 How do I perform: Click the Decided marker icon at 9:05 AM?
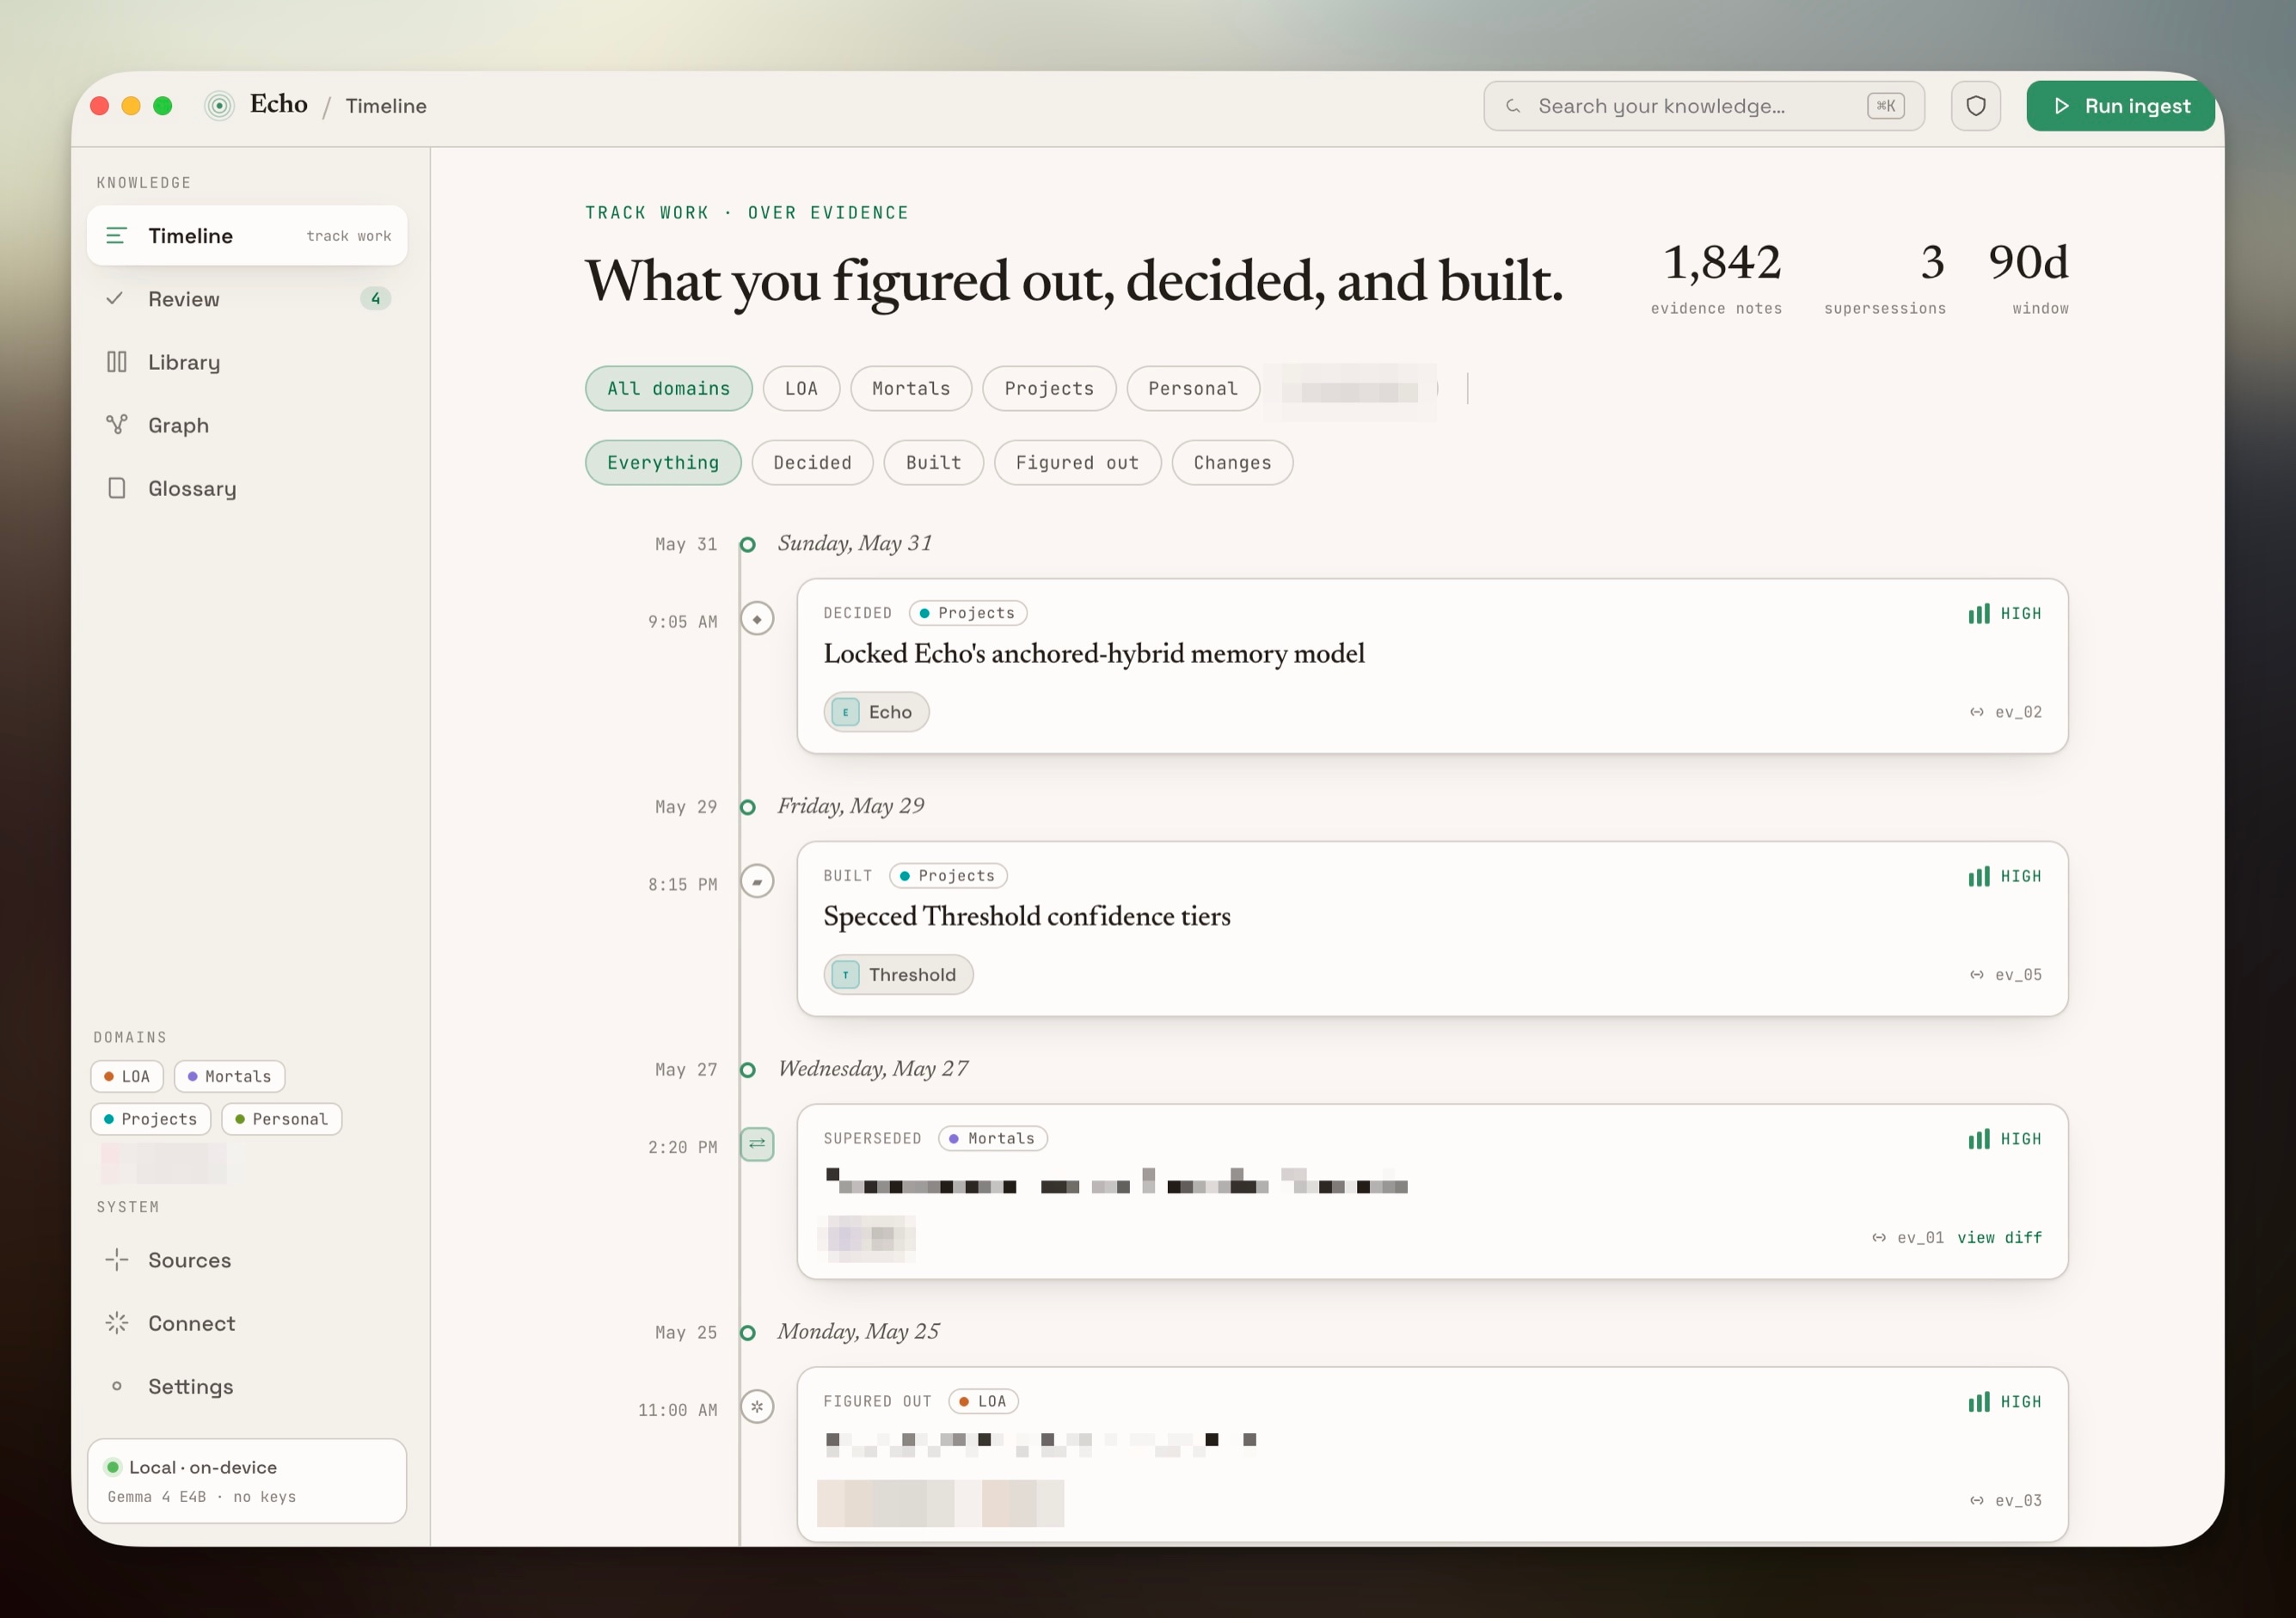[x=757, y=620]
